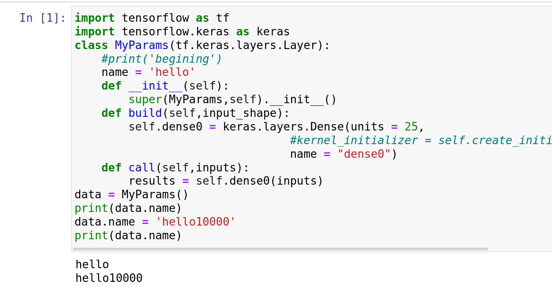Click the 'hello10000' string literal
The image size is (552, 287).
pyautogui.click(x=195, y=221)
